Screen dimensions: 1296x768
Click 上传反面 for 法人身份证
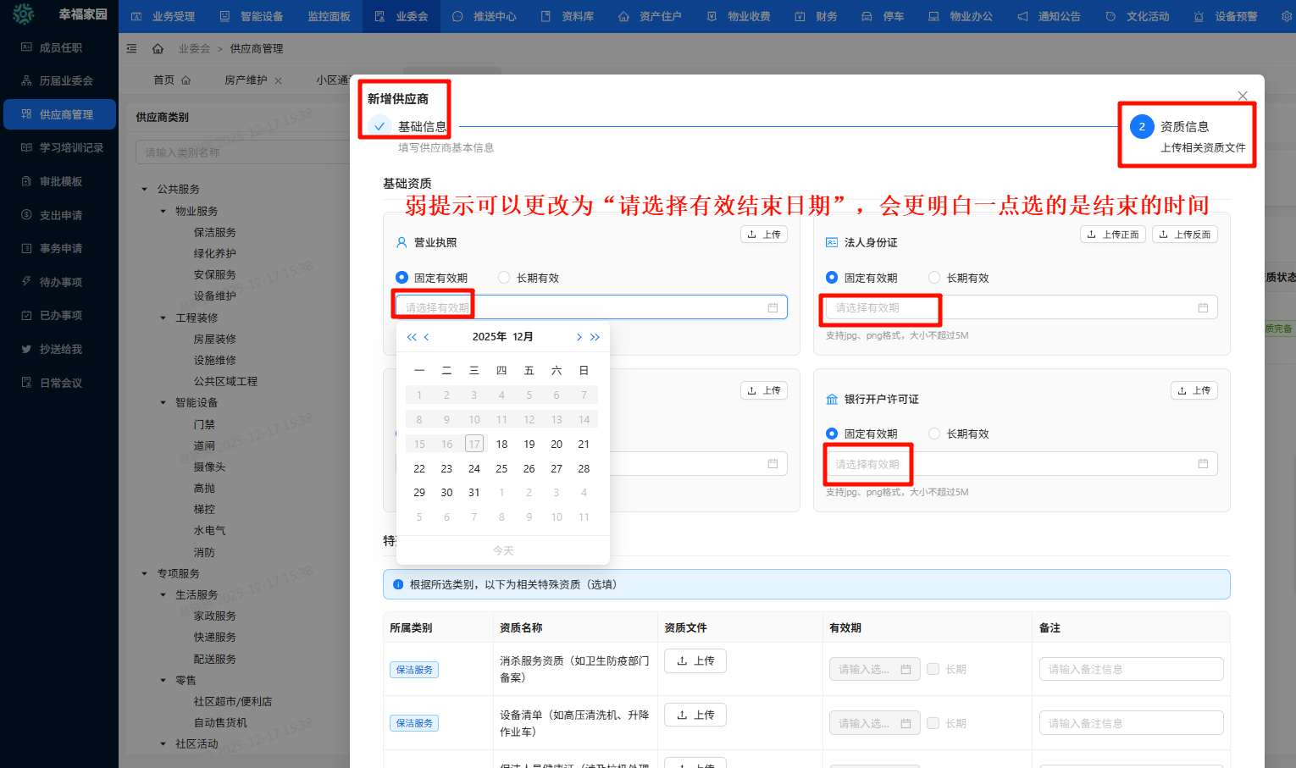click(1185, 235)
